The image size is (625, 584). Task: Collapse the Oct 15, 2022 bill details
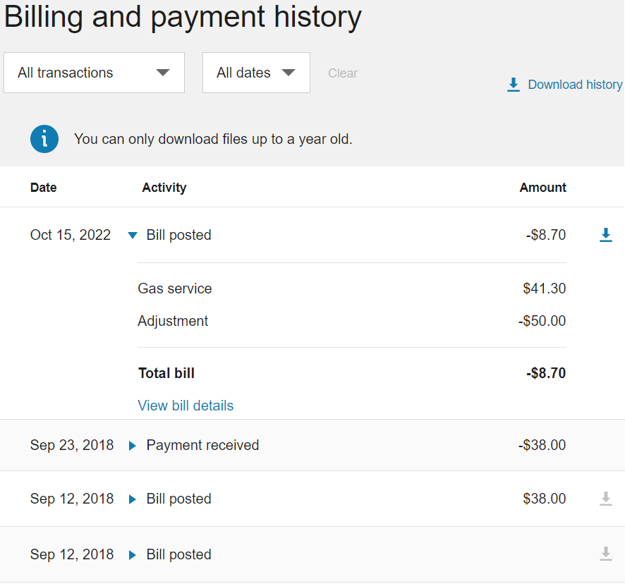tap(133, 235)
